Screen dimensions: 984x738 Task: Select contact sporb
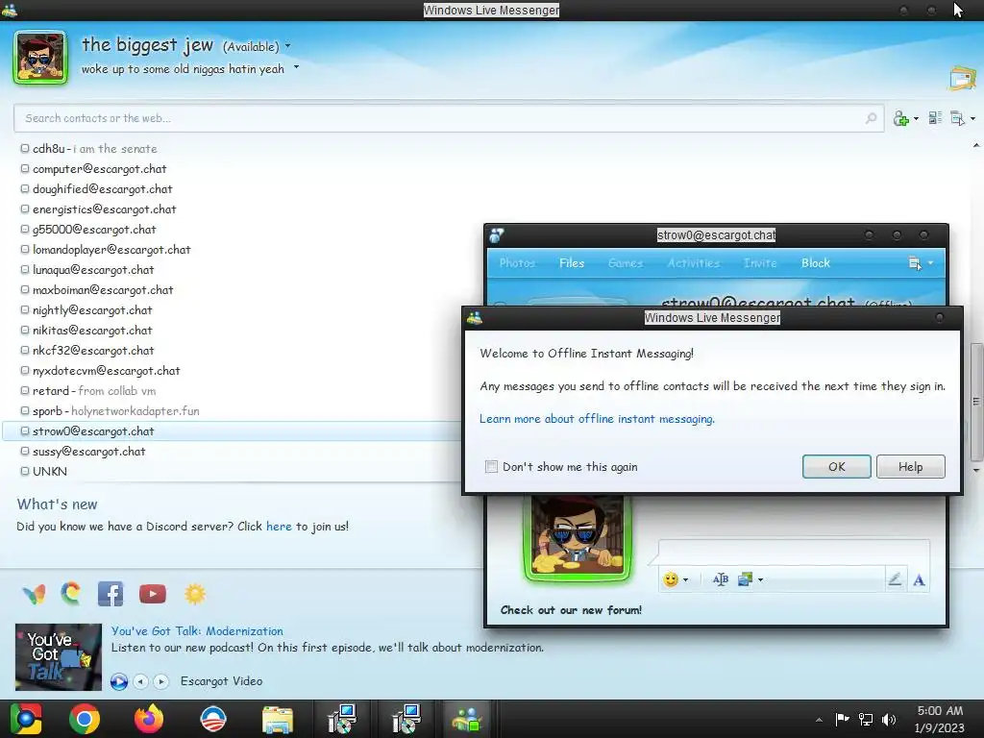click(x=110, y=410)
